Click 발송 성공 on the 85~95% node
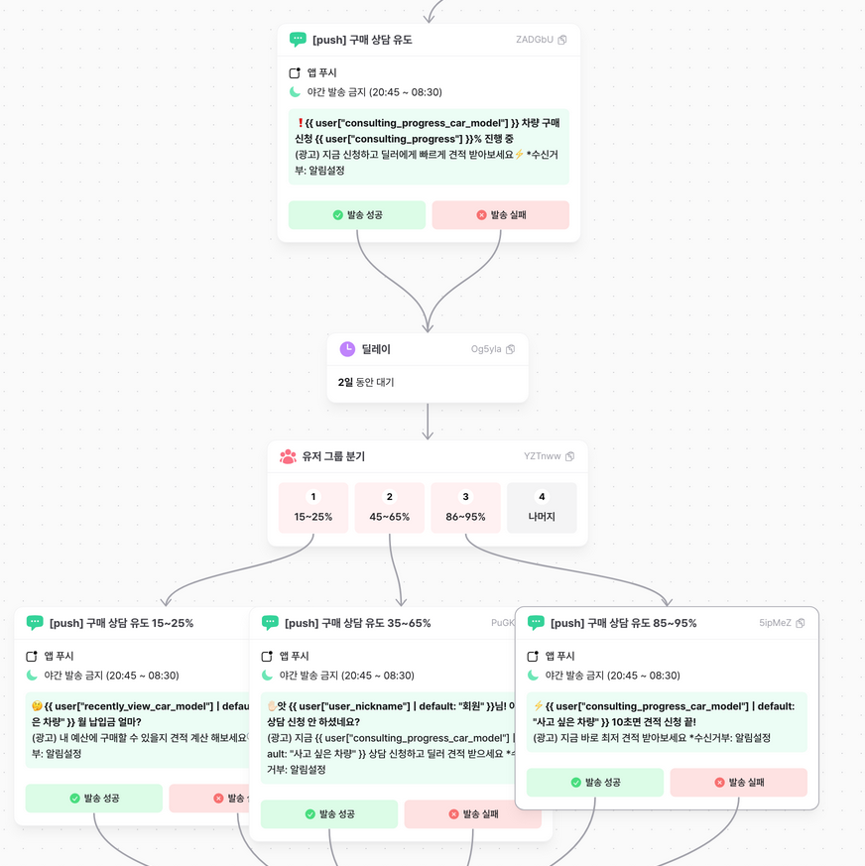The image size is (865, 866). (595, 783)
